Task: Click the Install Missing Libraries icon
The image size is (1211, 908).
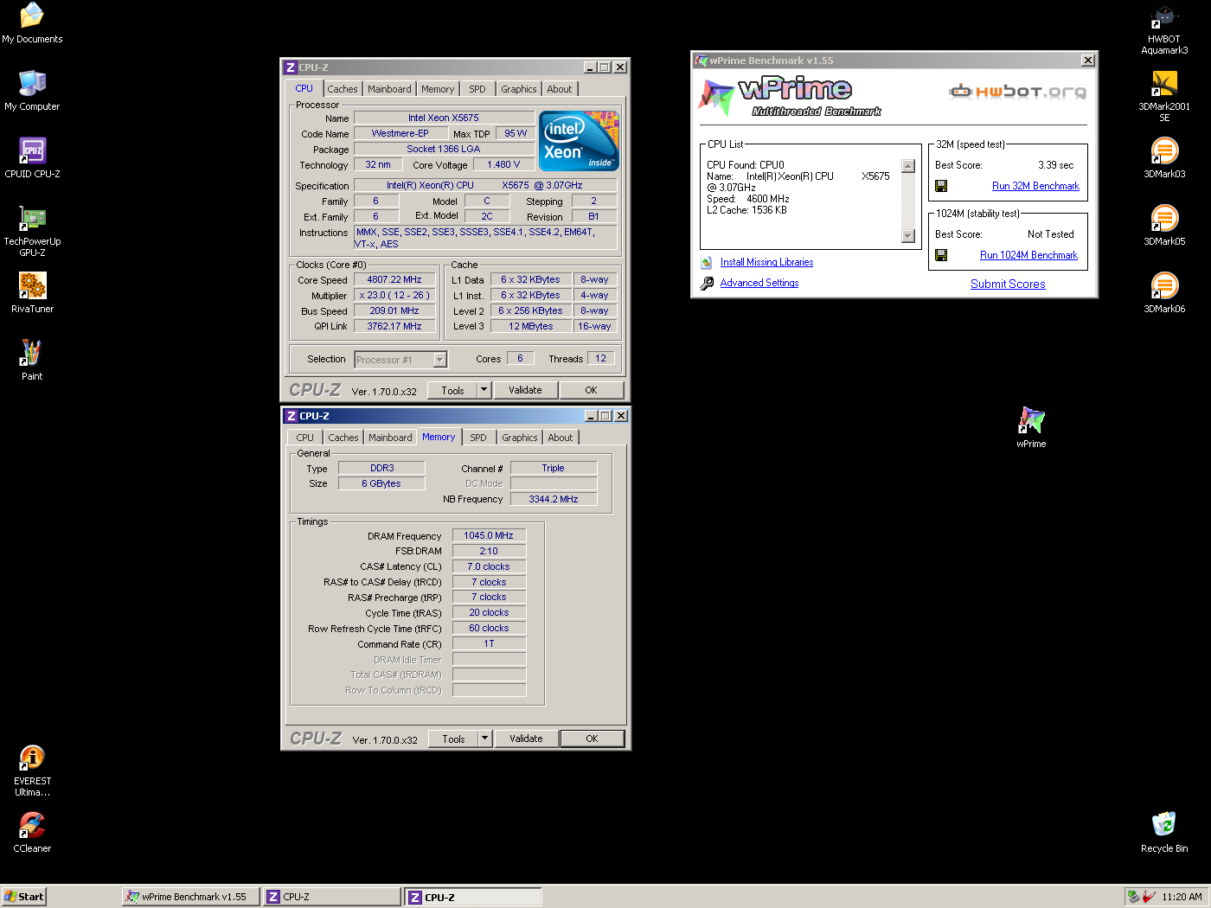Action: [x=707, y=262]
